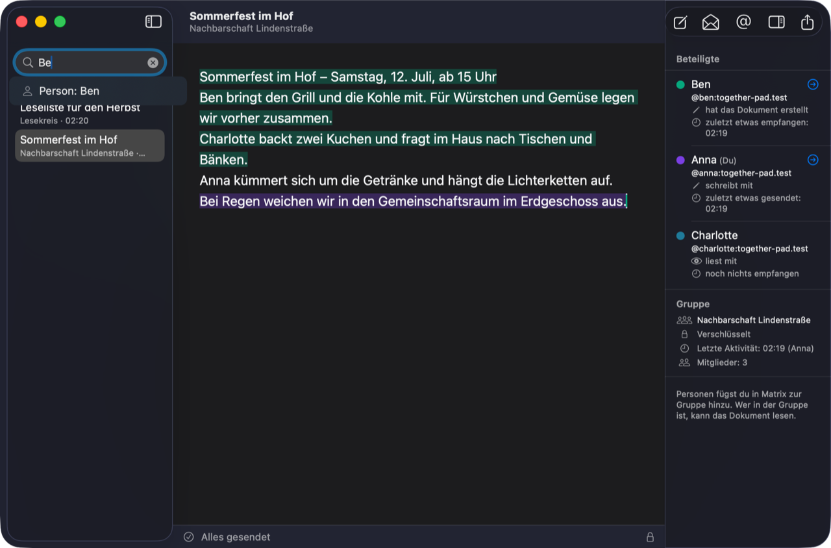Click '@ben:together-pad.test' address
This screenshot has width=831, height=548.
coord(739,98)
